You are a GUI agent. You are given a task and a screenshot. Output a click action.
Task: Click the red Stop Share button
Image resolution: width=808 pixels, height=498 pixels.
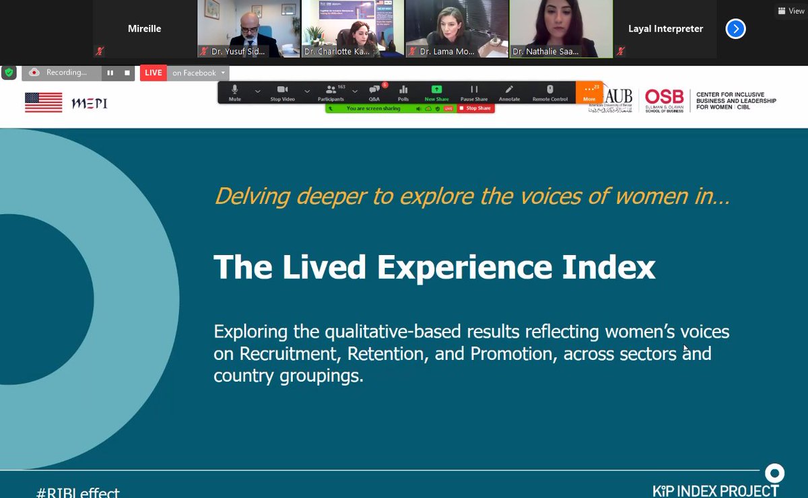(475, 108)
